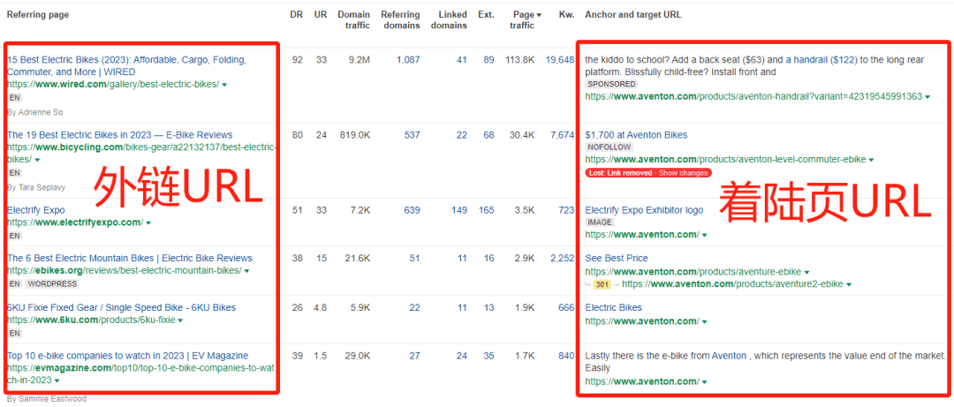
Task: Click 113.8K page traffic value
Action: pyautogui.click(x=521, y=60)
